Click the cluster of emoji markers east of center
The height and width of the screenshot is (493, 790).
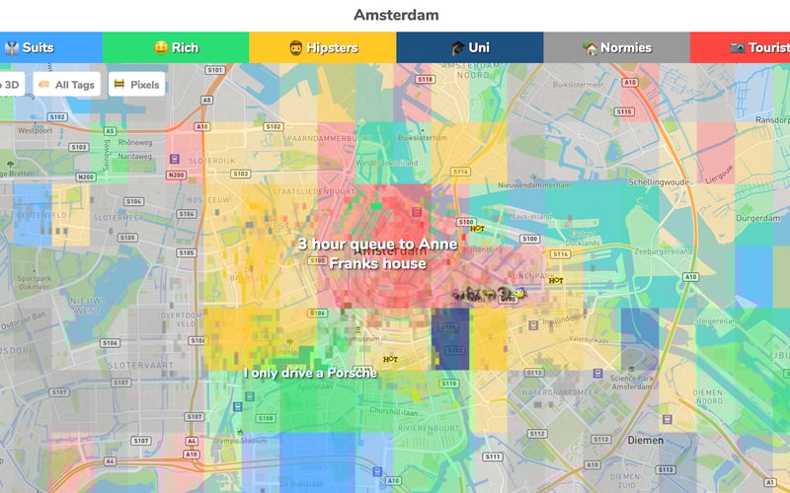coord(489,294)
